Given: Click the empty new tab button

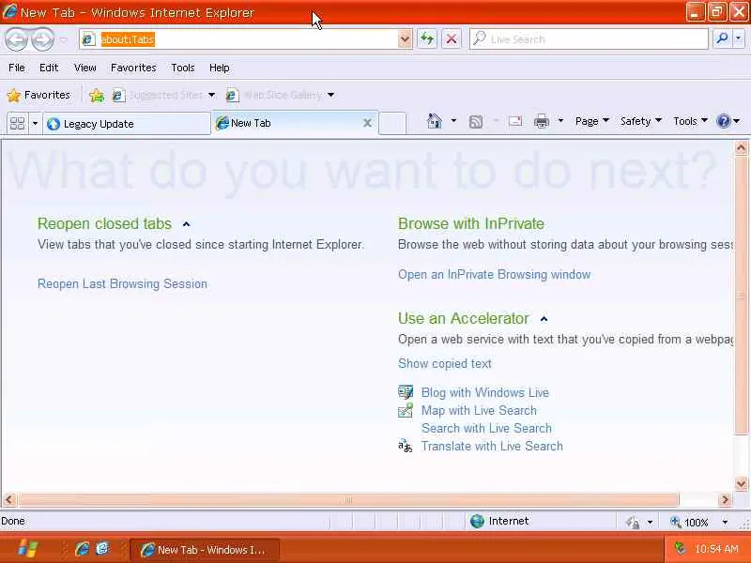Looking at the screenshot, I should tap(392, 124).
